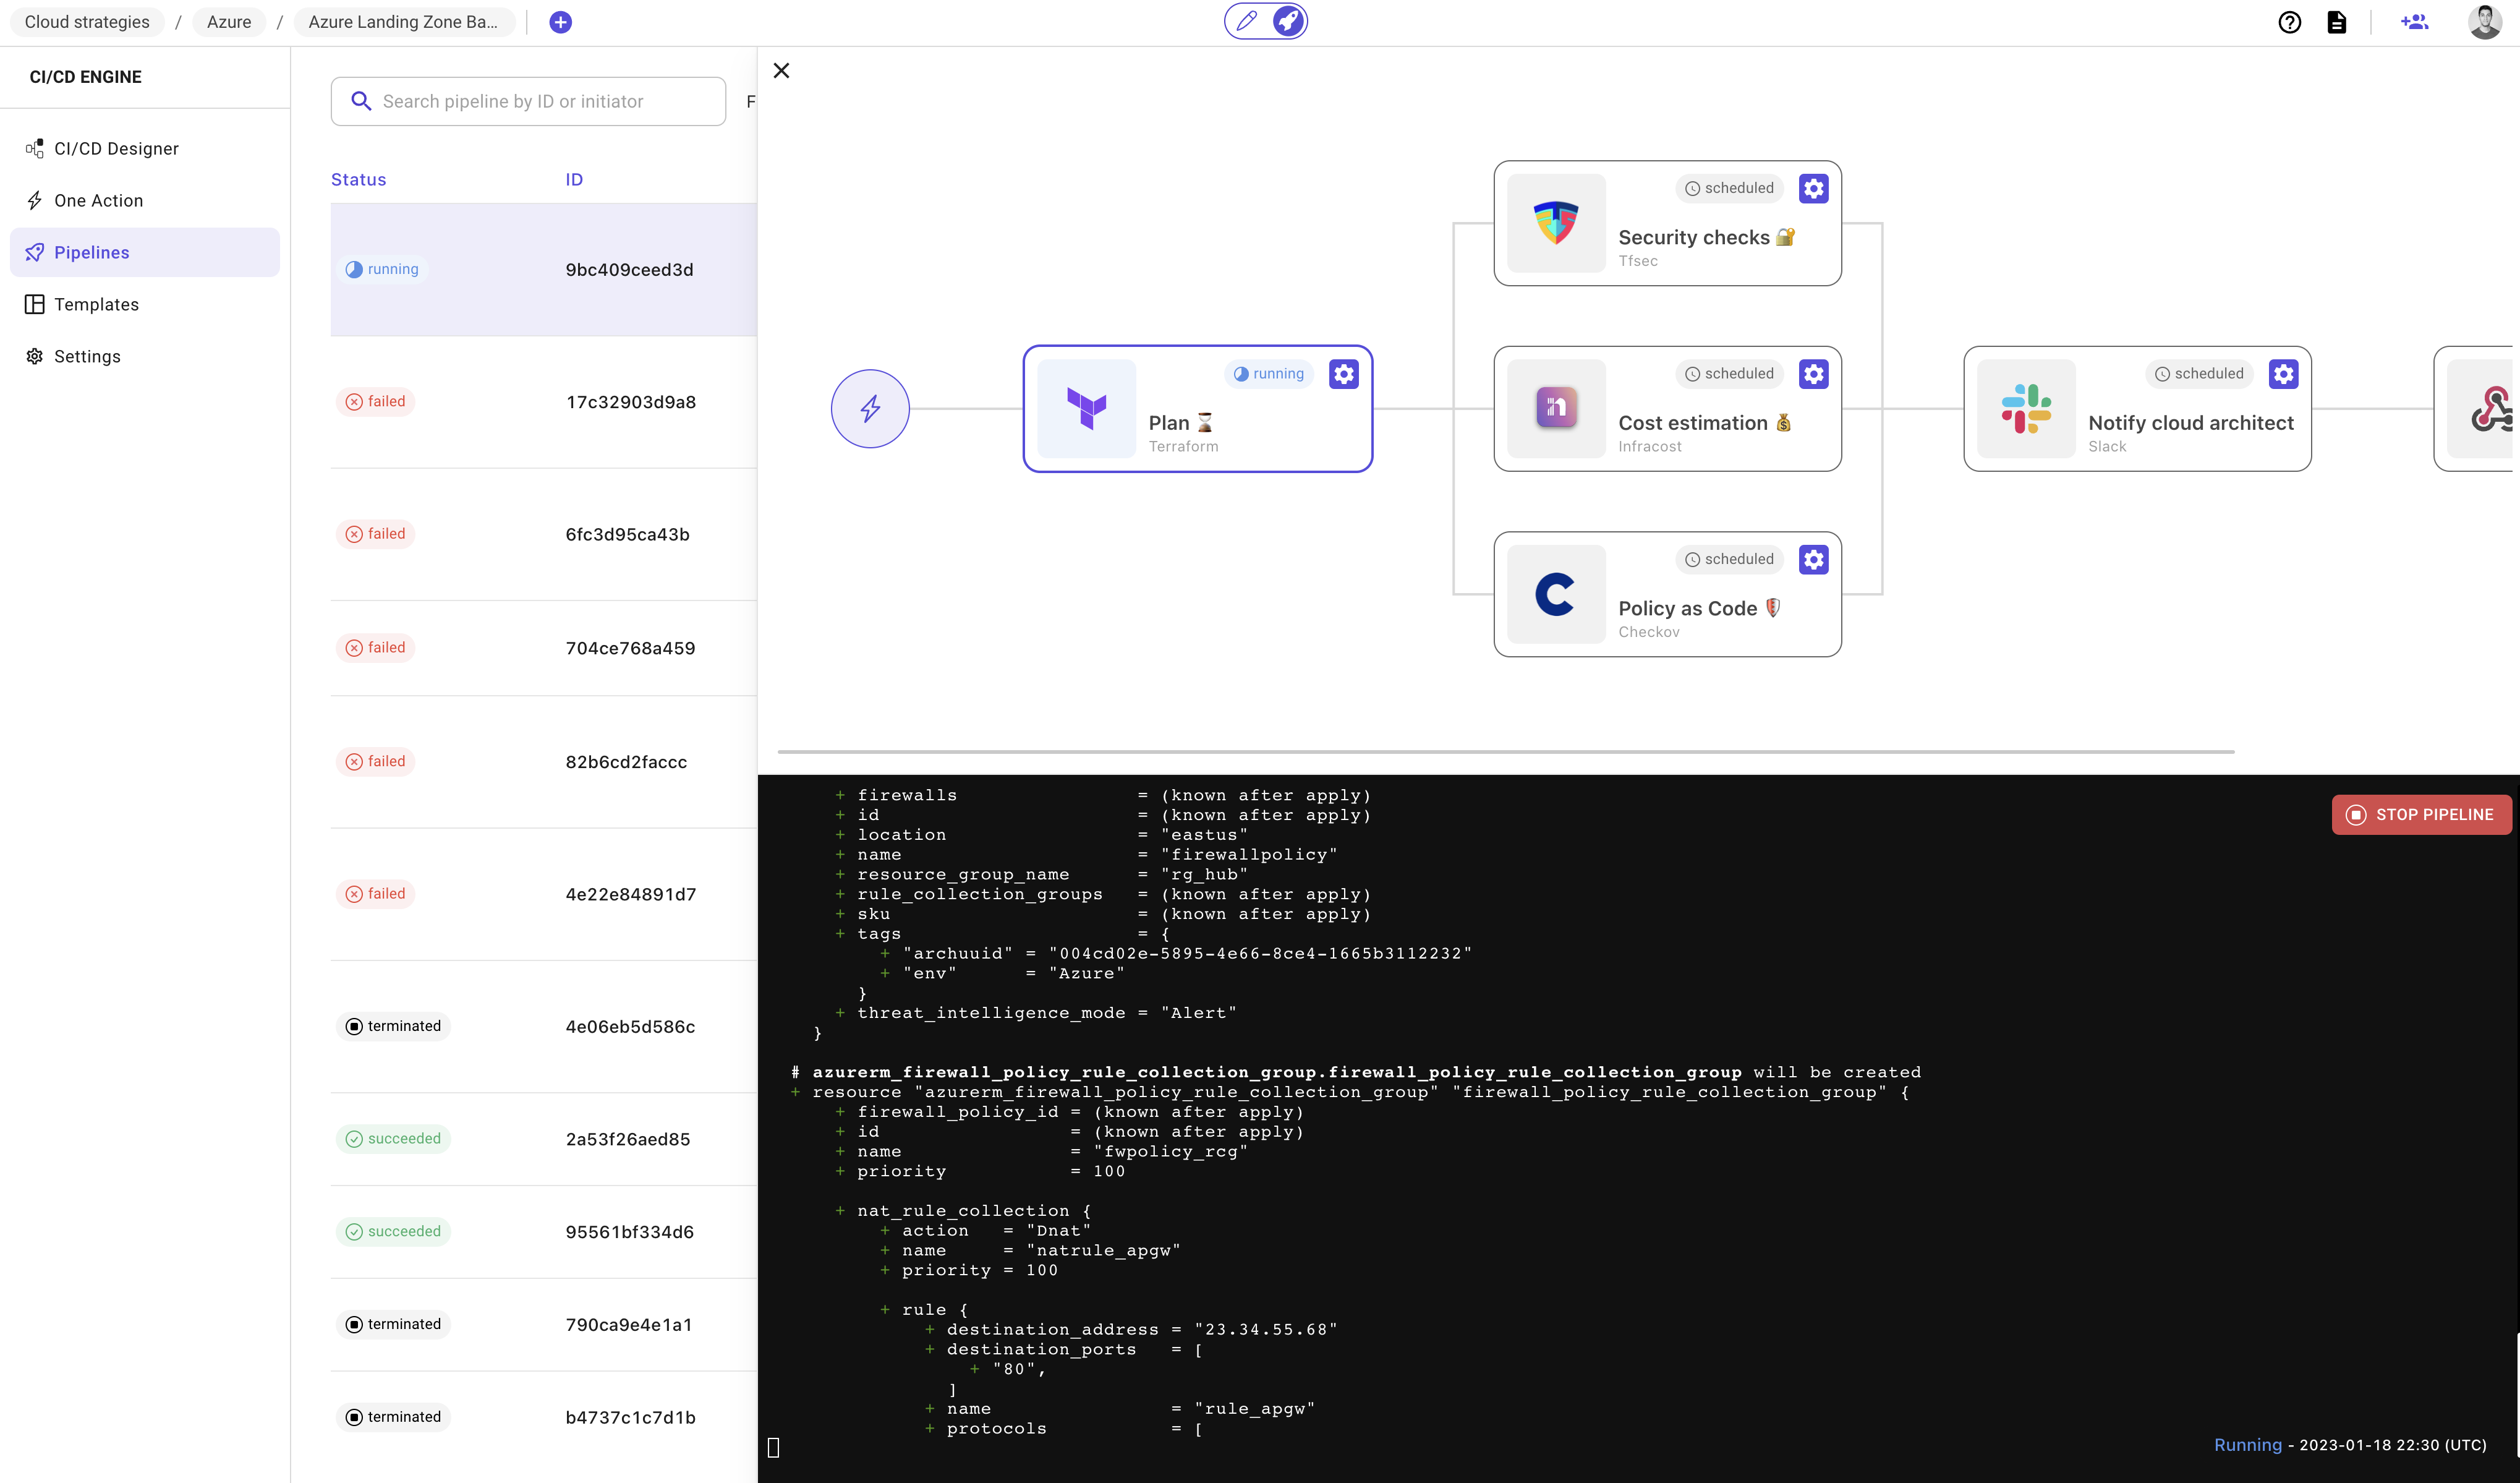Open the Azure breadcrumb item
Viewport: 2520px width, 1483px height.
(x=228, y=21)
